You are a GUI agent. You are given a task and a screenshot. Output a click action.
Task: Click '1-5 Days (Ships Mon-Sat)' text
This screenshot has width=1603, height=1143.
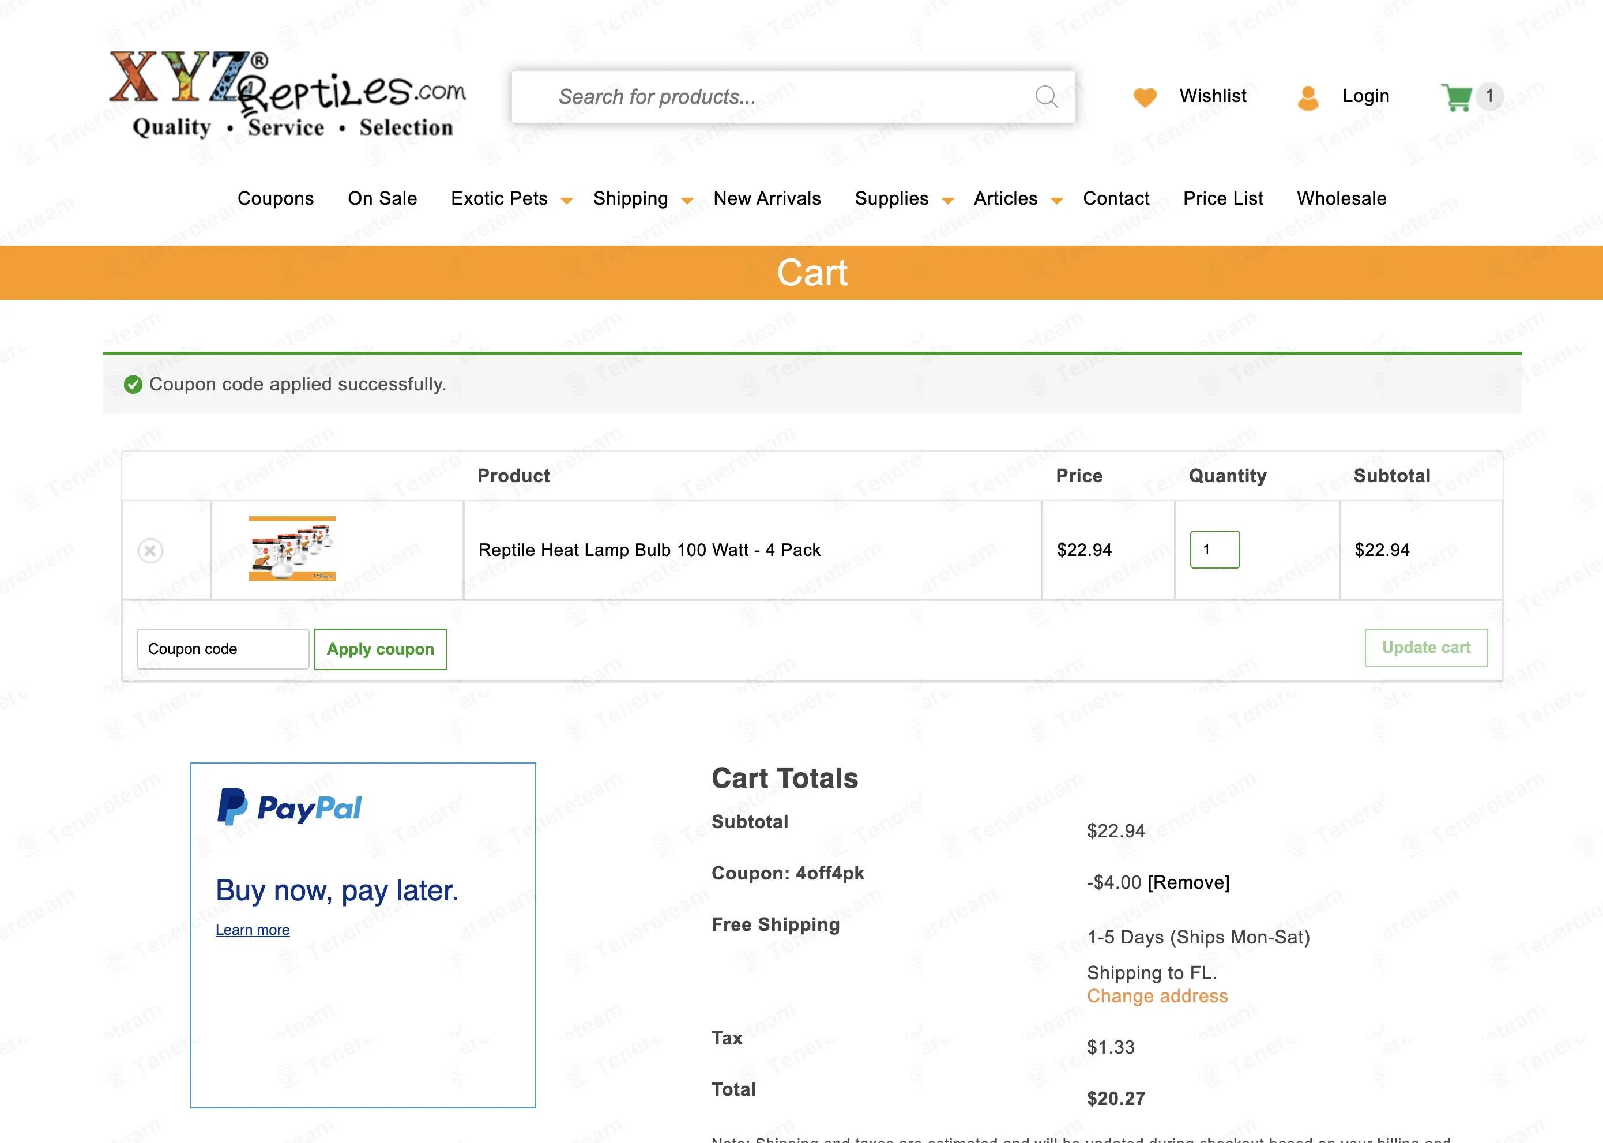click(x=1198, y=938)
